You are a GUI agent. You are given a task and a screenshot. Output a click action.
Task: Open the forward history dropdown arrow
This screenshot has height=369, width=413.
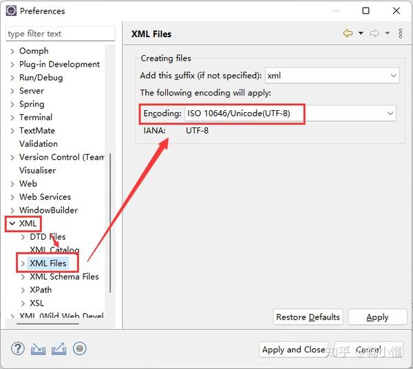(387, 33)
